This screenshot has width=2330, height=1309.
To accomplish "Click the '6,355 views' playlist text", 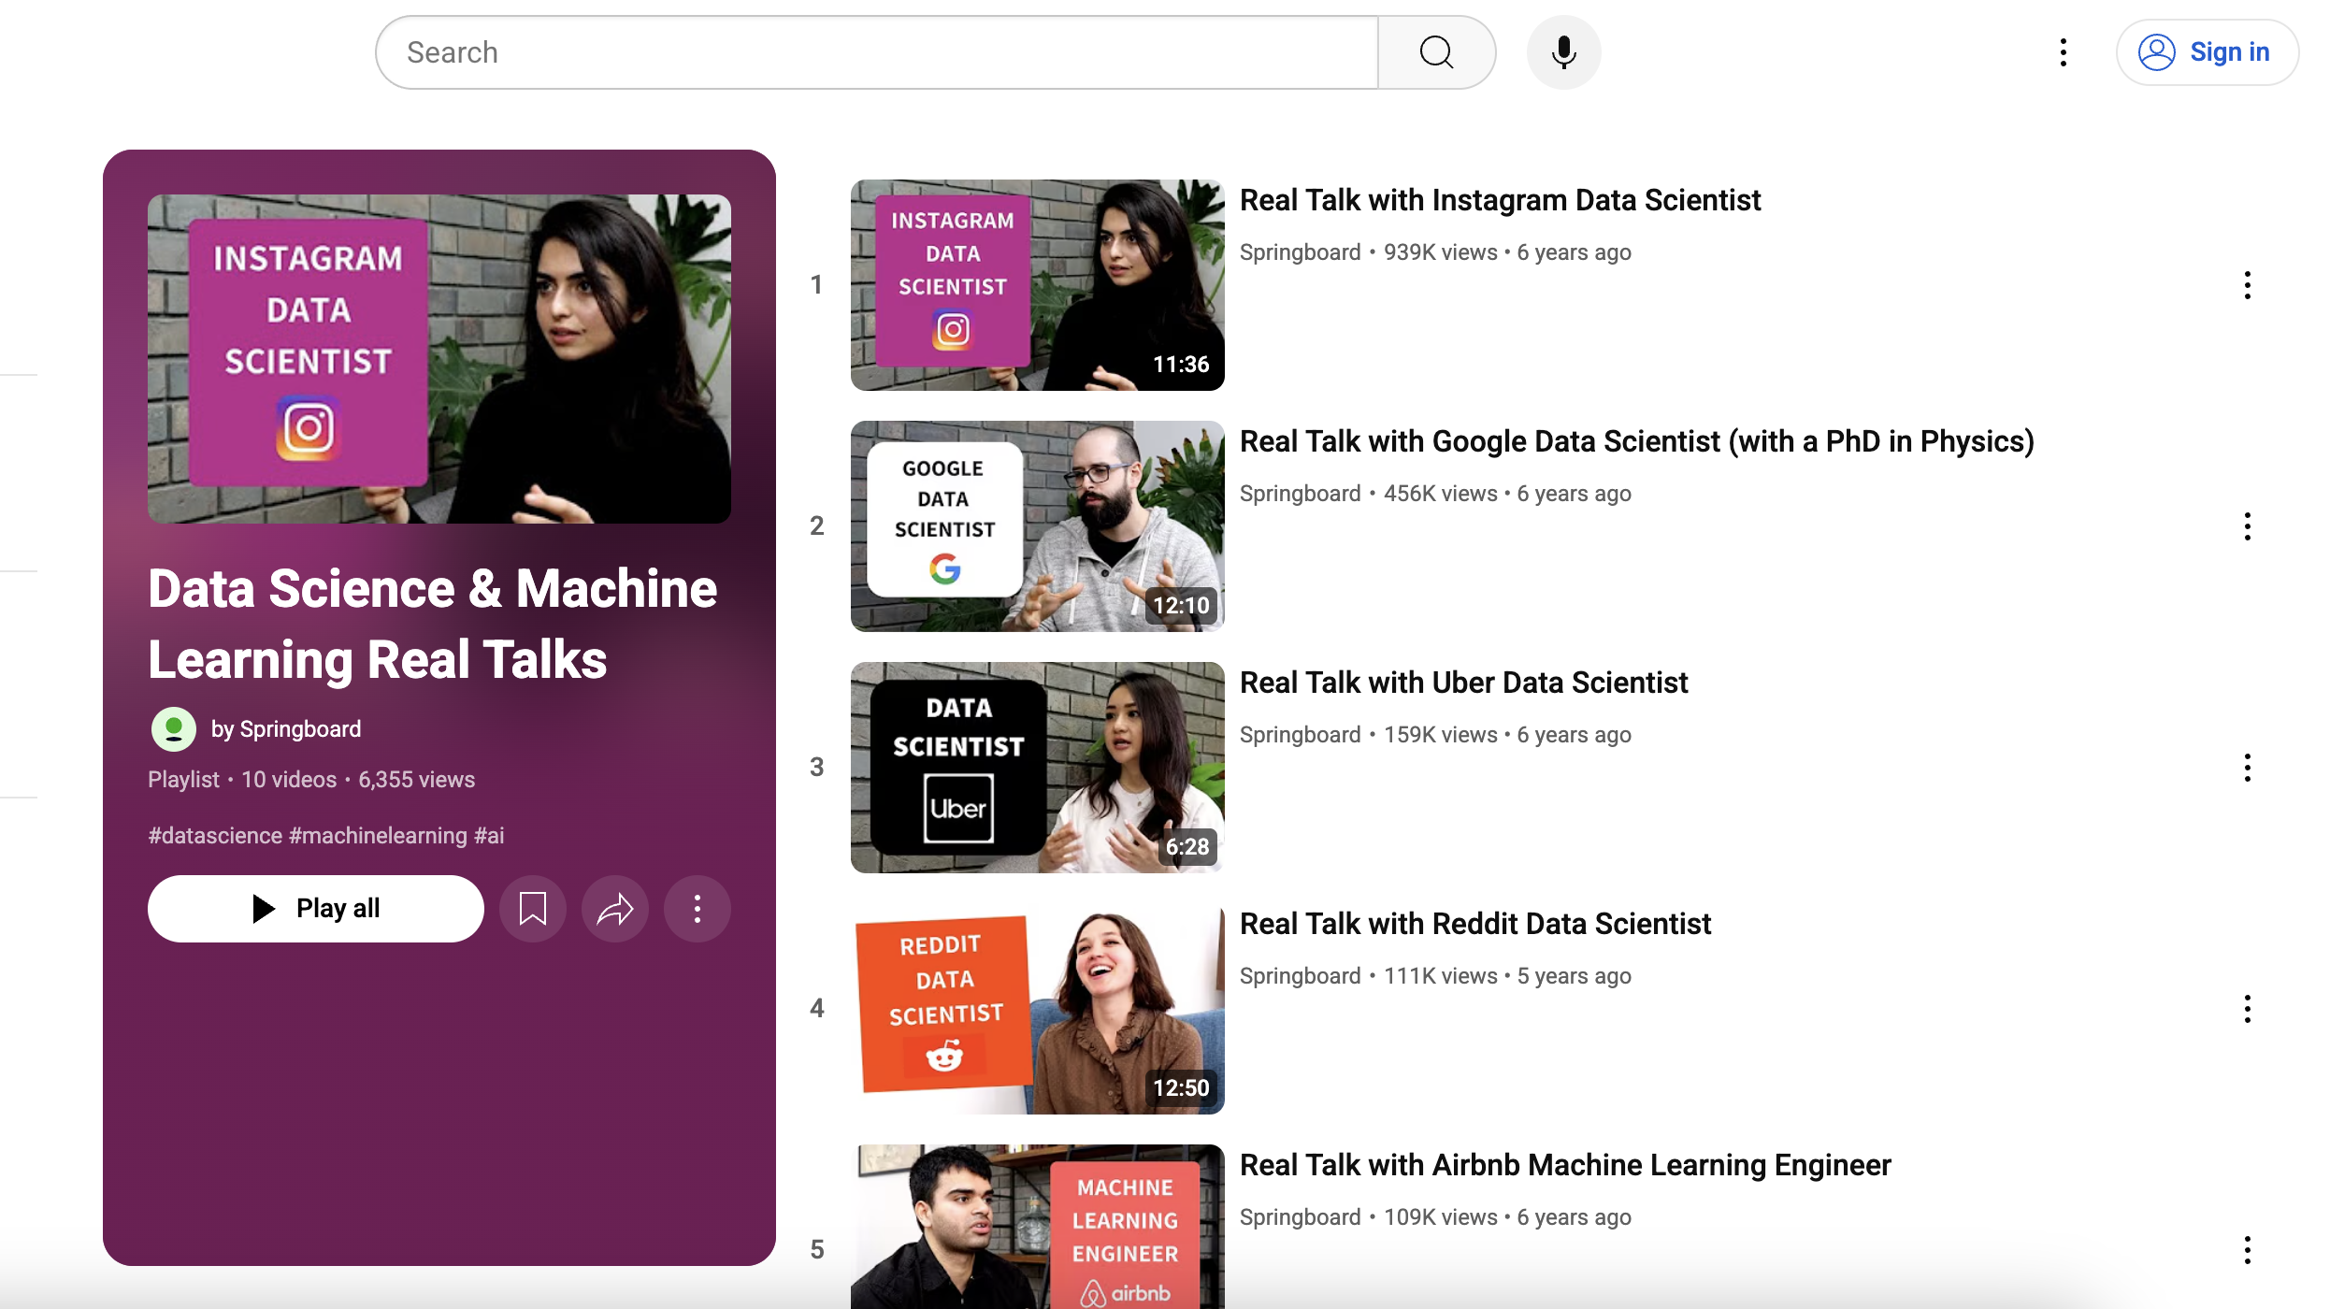I will coord(417,780).
